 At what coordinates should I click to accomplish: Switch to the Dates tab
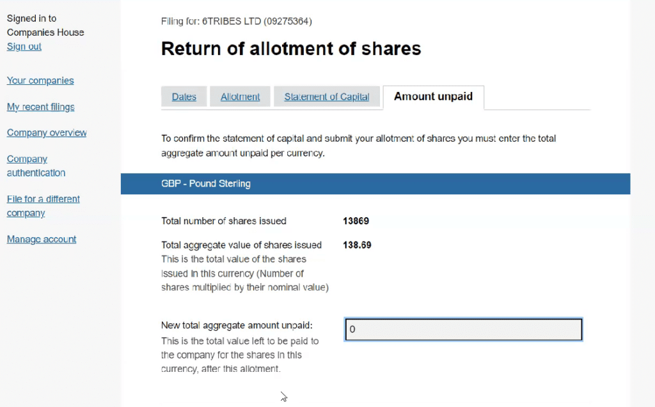(x=184, y=96)
